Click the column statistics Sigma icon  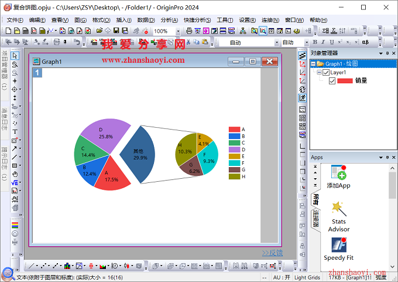(x=325, y=31)
